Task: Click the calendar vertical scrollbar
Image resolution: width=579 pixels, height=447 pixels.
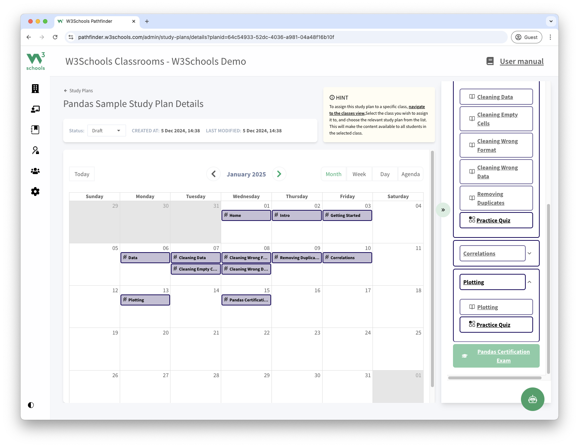Action: click(432, 268)
